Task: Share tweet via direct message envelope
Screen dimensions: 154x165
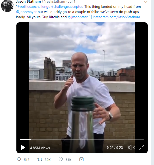Action: (81, 159)
